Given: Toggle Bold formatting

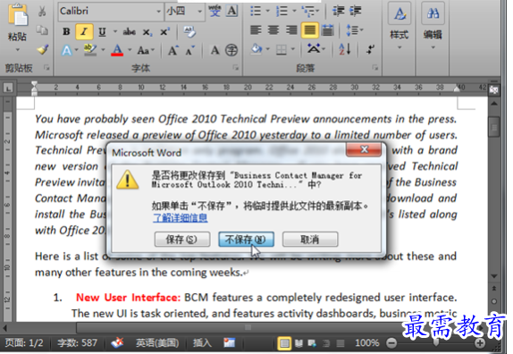Looking at the screenshot, I should click(x=66, y=32).
